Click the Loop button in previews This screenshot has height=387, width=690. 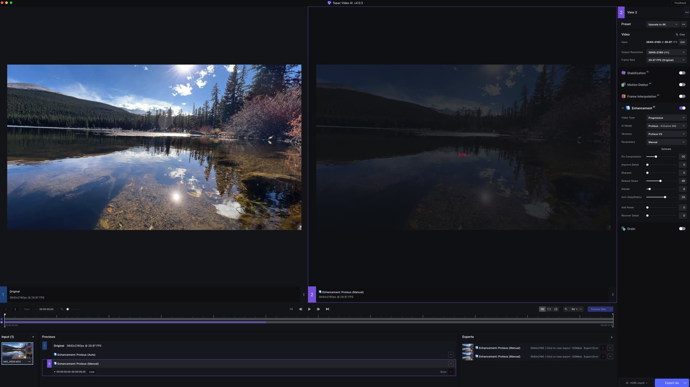[92, 372]
